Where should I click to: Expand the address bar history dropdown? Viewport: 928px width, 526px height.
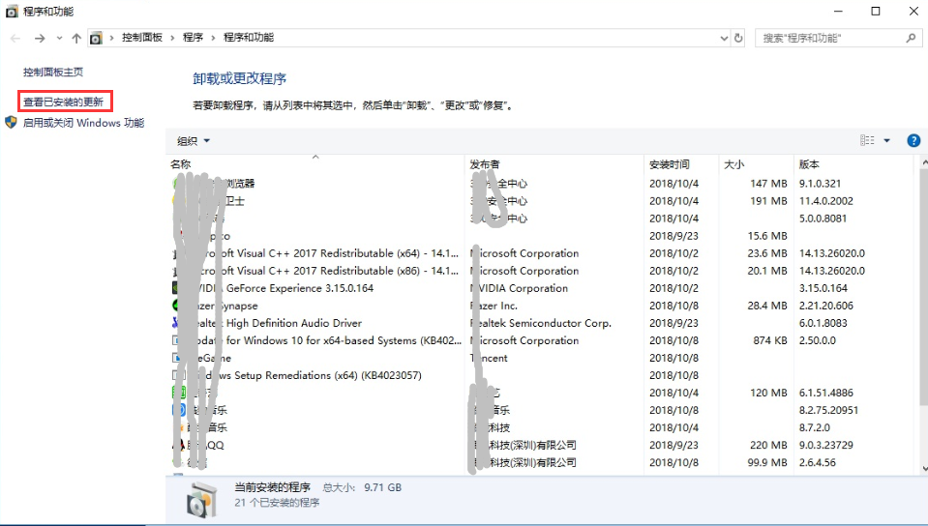coord(724,38)
